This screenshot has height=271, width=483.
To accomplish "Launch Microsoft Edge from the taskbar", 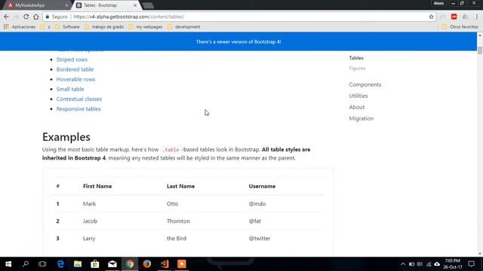I will point(60,264).
